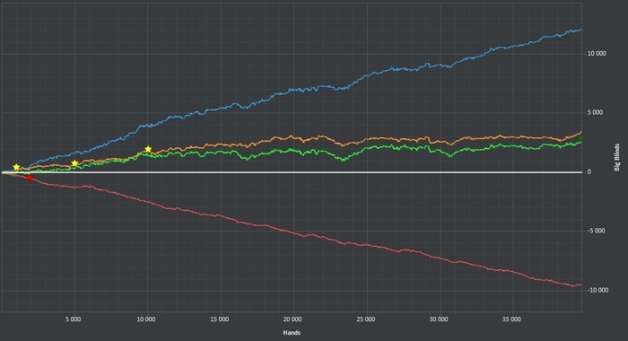Click the '15 000' x-axis tick label
This screenshot has height=341, width=628.
220,319
